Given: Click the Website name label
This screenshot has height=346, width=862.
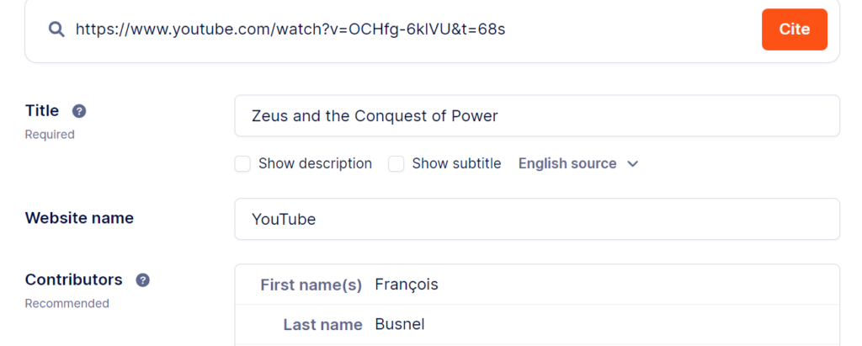Looking at the screenshot, I should point(79,218).
